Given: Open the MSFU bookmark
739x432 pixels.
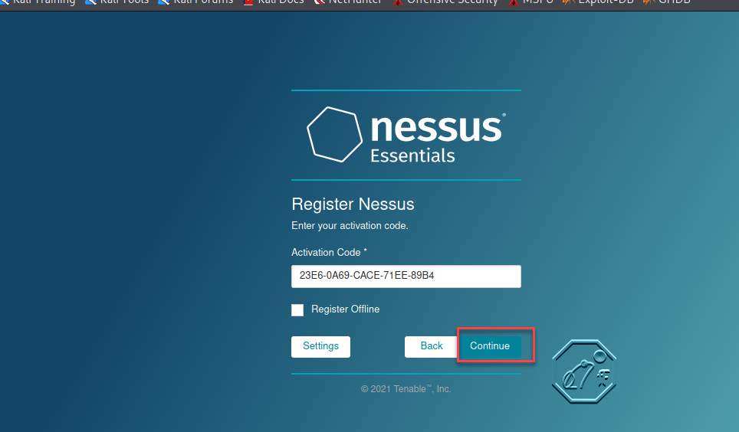Looking at the screenshot, I should 530,2.
